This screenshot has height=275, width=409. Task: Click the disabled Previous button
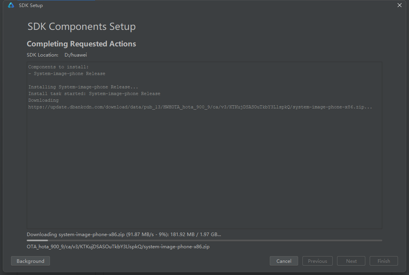tap(317, 261)
